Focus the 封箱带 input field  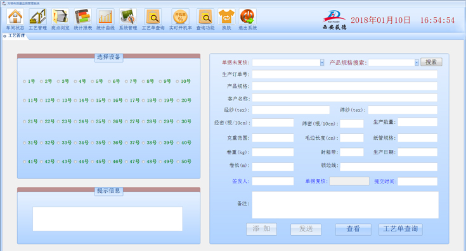coord(352,152)
